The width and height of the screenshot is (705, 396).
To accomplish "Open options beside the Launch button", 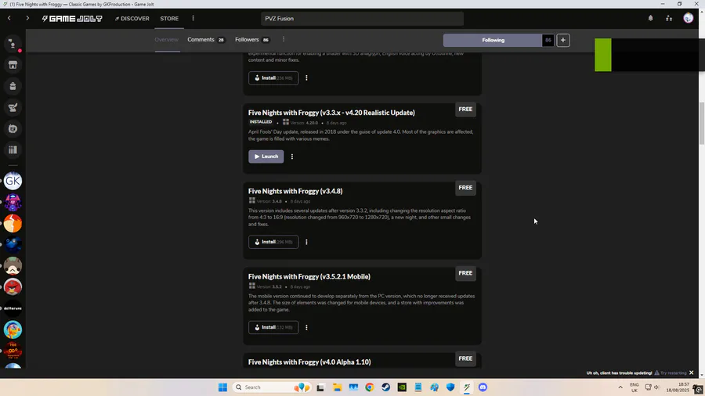I will 292,157.
